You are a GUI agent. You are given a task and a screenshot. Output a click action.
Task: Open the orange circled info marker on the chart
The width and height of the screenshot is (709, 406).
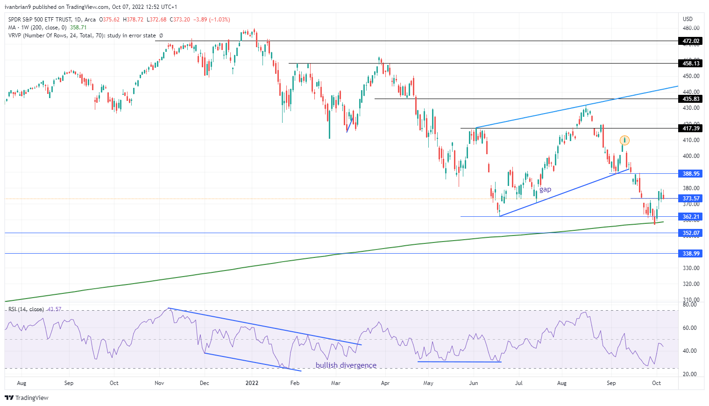(625, 140)
